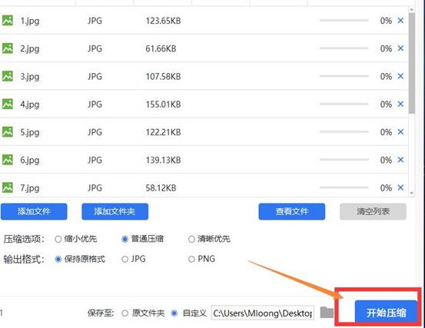The width and height of the screenshot is (425, 328).
Task: Click the progress bar of 4.jpg
Action: [x=344, y=104]
